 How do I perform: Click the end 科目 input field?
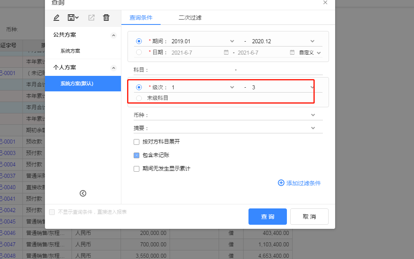click(280, 70)
